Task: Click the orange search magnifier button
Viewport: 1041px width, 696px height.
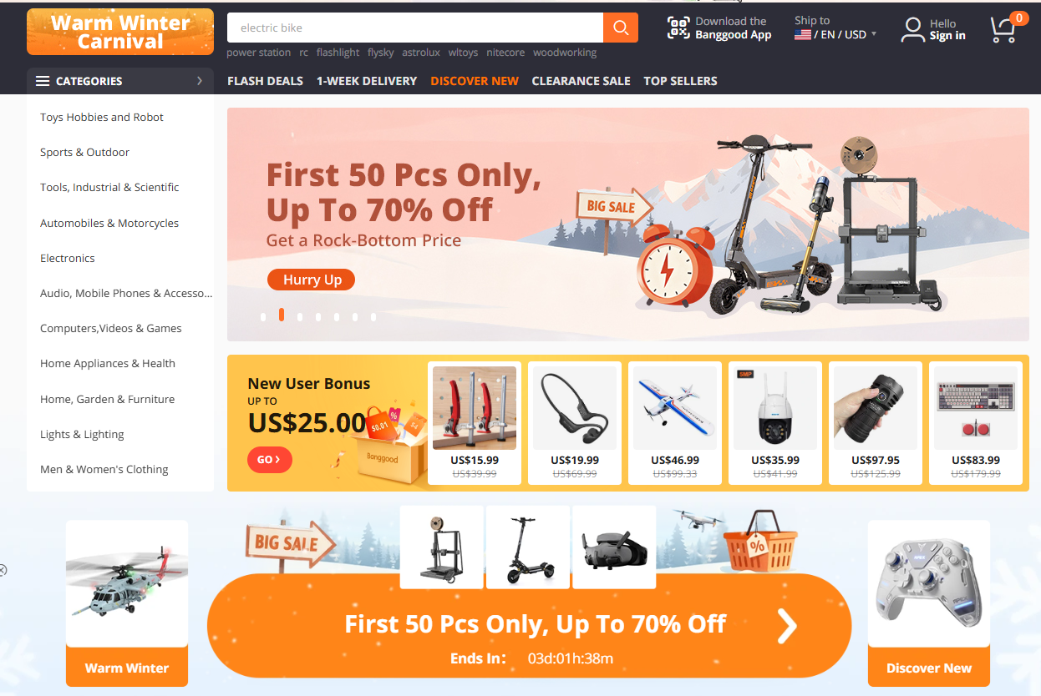Action: [620, 28]
